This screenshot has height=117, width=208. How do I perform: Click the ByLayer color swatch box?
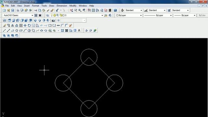tap(117, 15)
